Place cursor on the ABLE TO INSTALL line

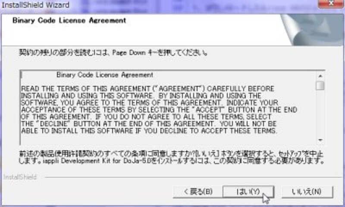coord(149,131)
